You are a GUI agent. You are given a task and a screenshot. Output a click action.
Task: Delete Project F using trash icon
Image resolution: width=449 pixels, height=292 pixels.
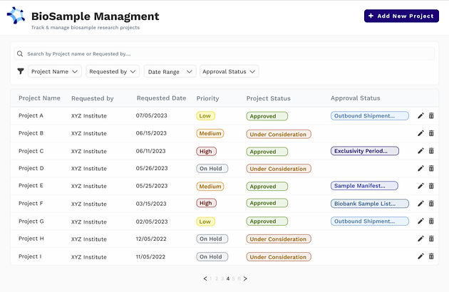[431, 204]
